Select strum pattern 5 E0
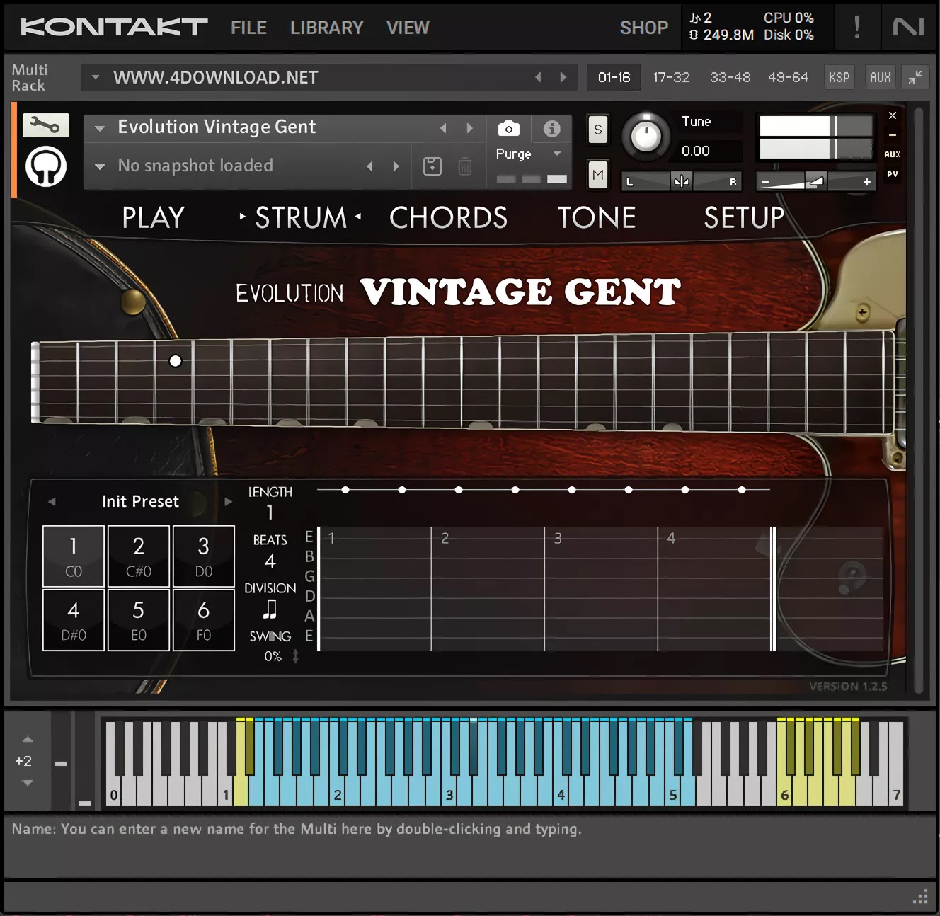 [139, 620]
